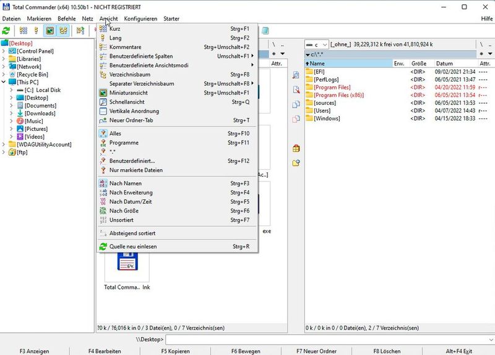Select the [Windows] folder row

coord(399,119)
